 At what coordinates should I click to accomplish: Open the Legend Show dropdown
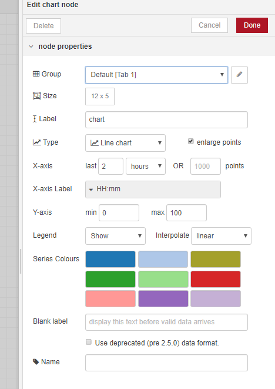click(115, 236)
